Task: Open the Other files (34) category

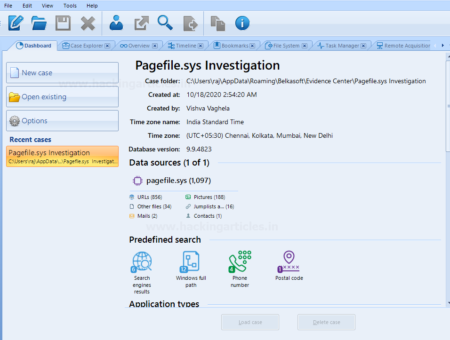Action: pos(151,207)
